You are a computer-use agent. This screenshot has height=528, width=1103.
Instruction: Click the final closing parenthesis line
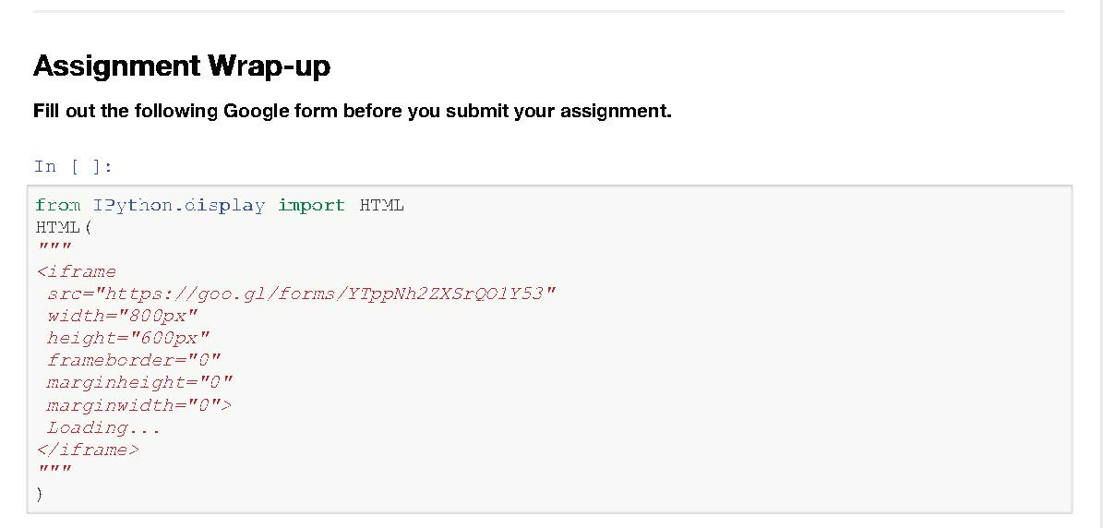tap(40, 494)
